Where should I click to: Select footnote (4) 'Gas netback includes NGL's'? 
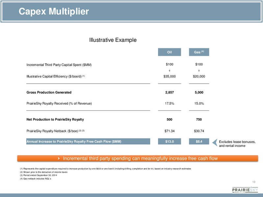point(36,179)
